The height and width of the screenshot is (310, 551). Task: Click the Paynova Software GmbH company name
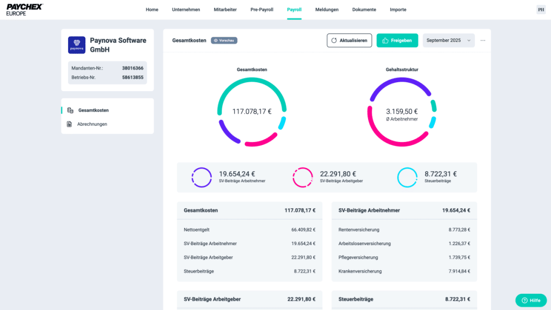[118, 45]
